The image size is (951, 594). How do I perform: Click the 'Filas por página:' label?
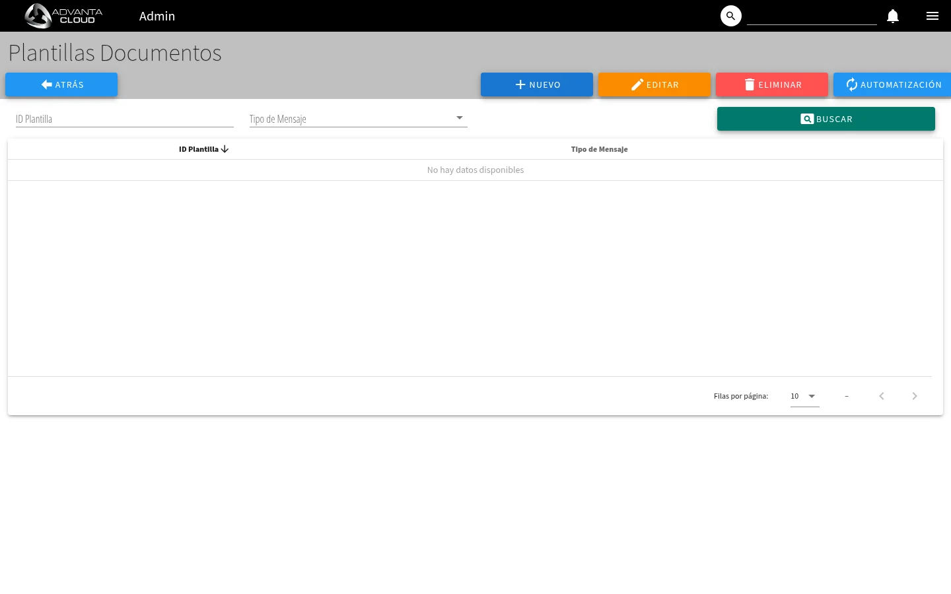pyautogui.click(x=741, y=396)
